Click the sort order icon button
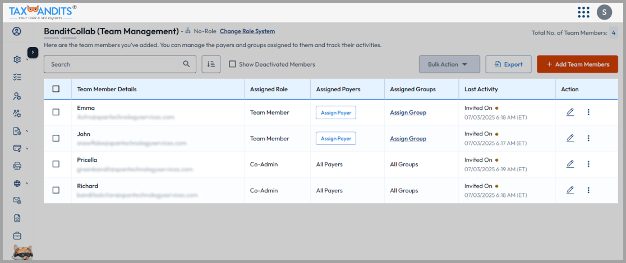 point(211,64)
